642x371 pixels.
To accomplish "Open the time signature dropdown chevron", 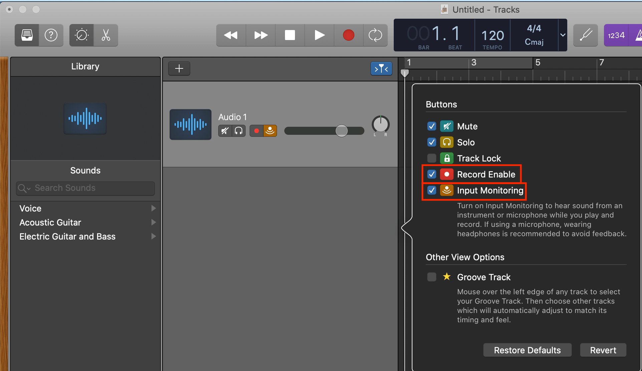I will [563, 35].
